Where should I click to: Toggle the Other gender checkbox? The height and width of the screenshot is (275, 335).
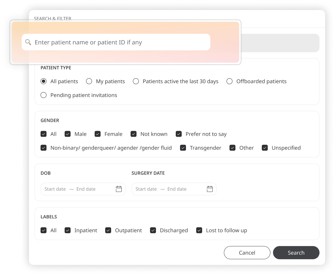232,148
